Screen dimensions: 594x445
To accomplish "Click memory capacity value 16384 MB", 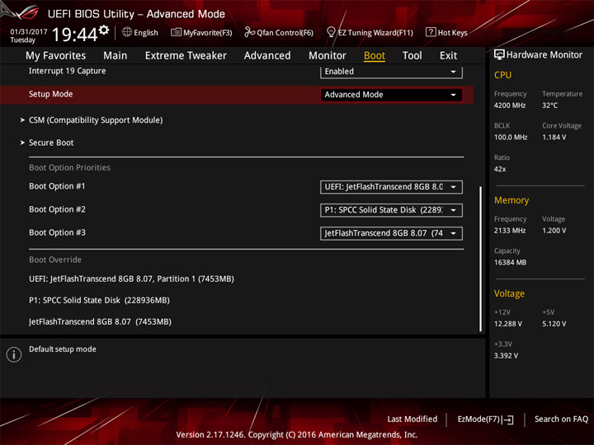I will (510, 263).
